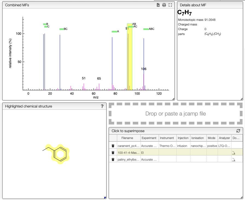Sort table by Experiment column header
This screenshot has width=245, height=200.
coord(149,138)
